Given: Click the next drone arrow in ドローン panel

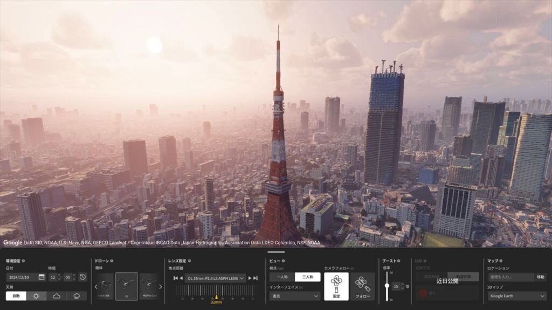Looking at the screenshot, I should tap(161, 287).
